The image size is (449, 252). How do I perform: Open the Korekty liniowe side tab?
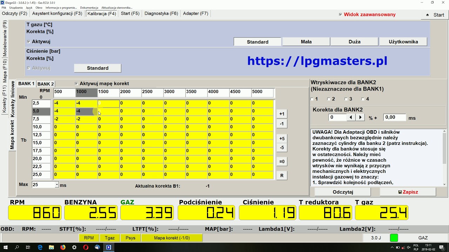click(13, 99)
